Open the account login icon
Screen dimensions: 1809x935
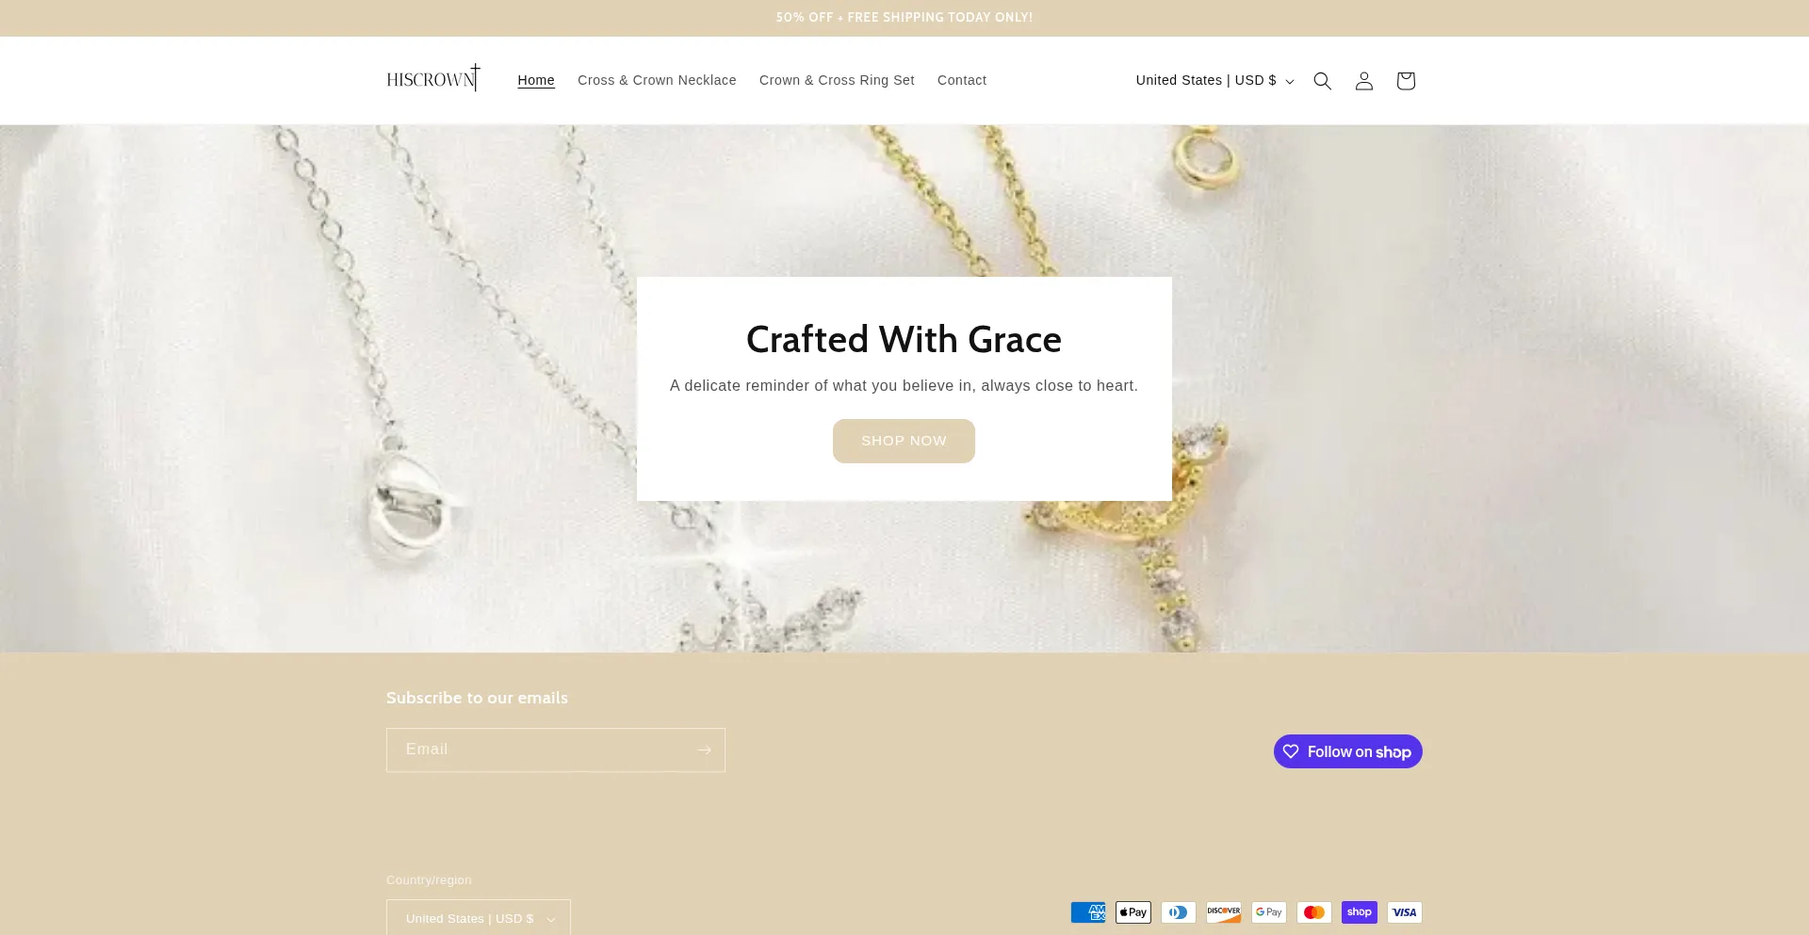click(1363, 81)
